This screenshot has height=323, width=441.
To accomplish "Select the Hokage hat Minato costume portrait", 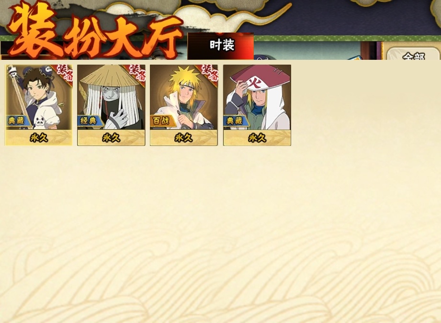I will click(257, 97).
